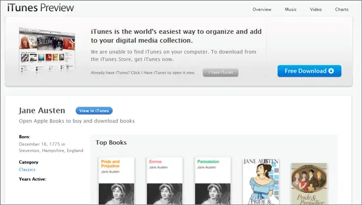Select the 'Already have iTunes?' prompt text

click(x=143, y=73)
